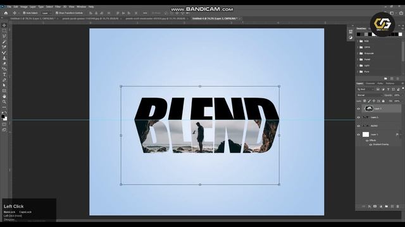Viewport: 405px width, 227px height.
Task: Toggle Gradient Overlay effect visibility
Action: click(371, 144)
